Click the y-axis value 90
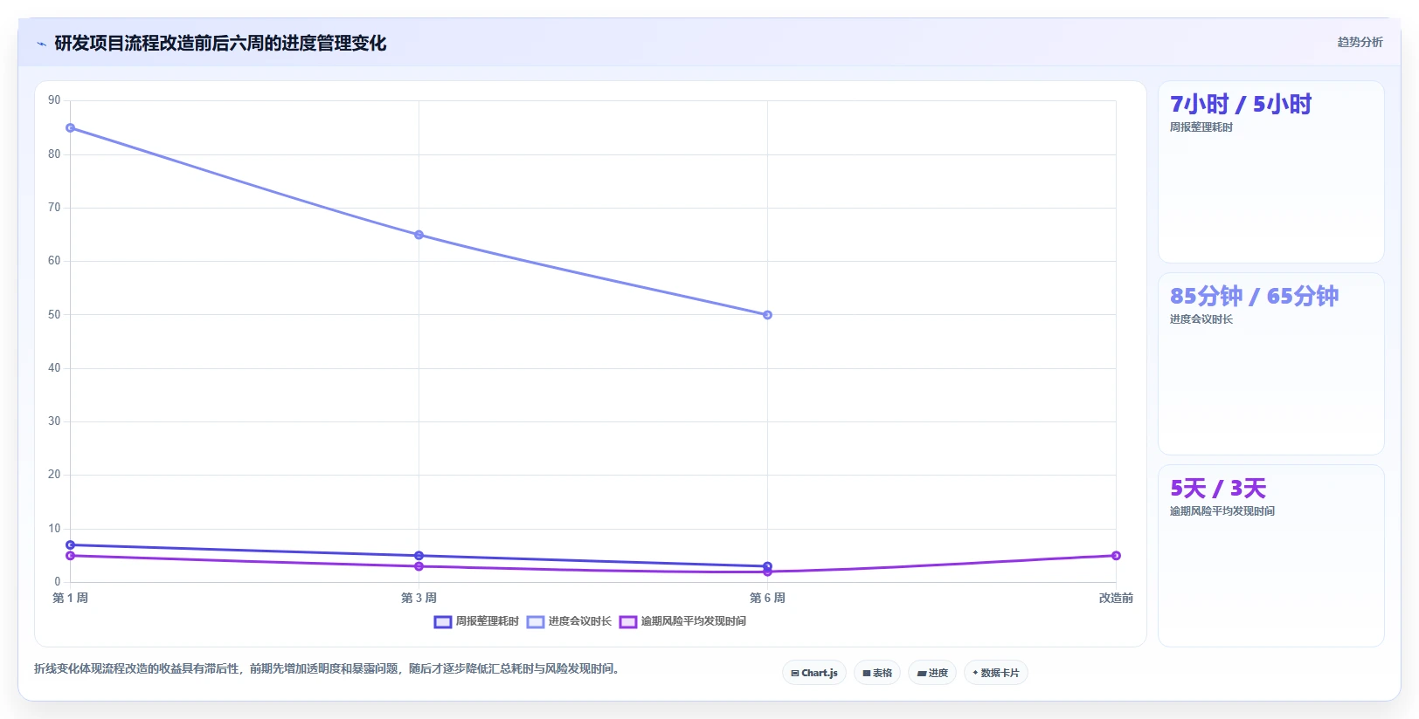This screenshot has height=719, width=1419. 54,100
